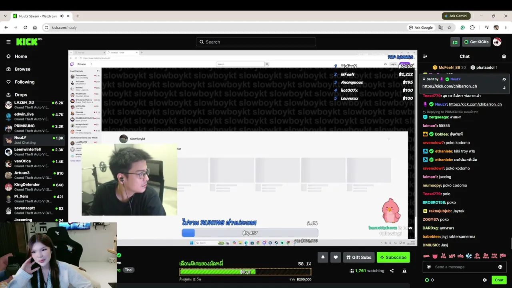Focus the Kick Search box
Image resolution: width=512 pixels, height=288 pixels.
coord(256,42)
